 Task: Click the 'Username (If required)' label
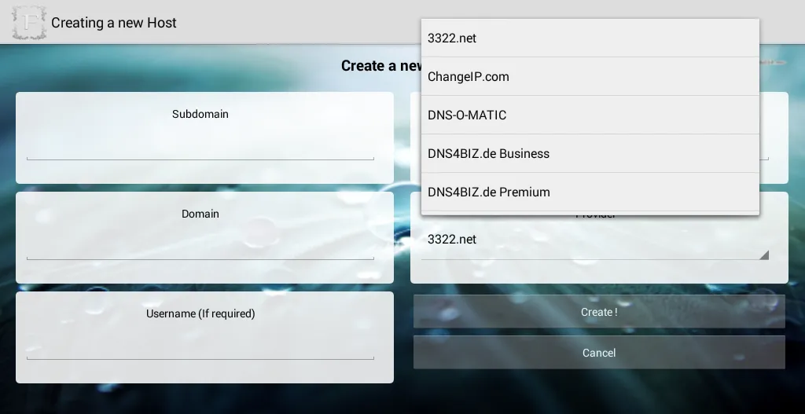click(200, 313)
